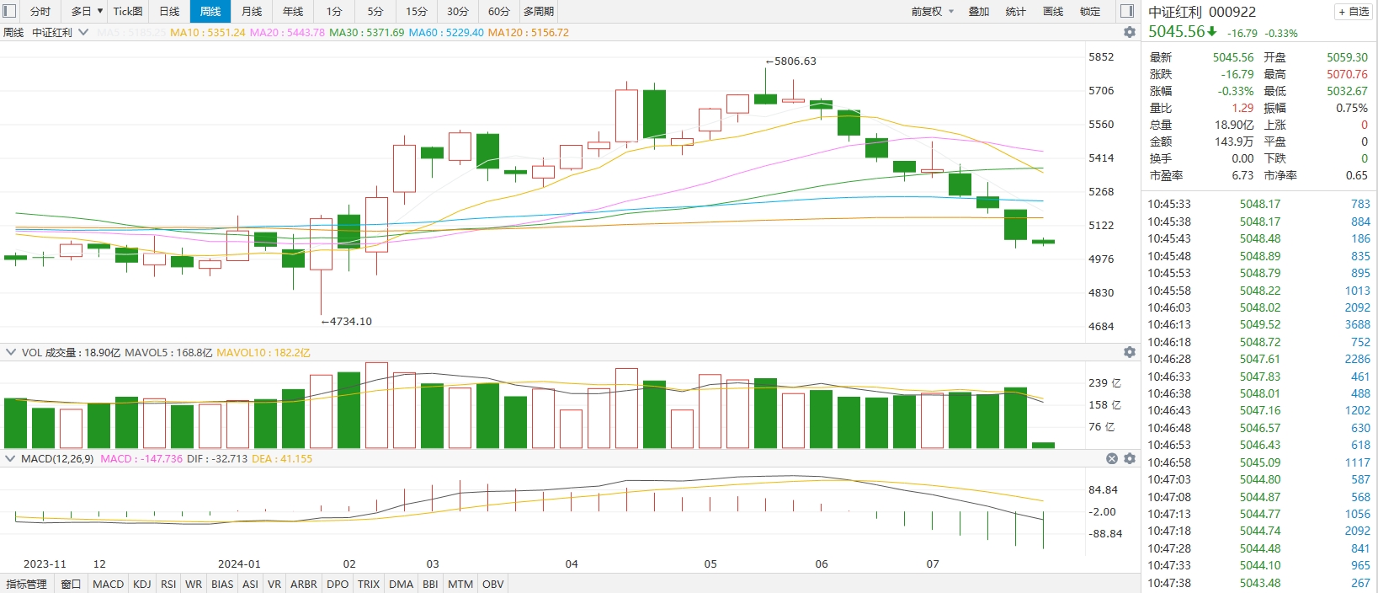This screenshot has width=1378, height=593.
Task: Open VOL indicator settings gear
Action: click(1130, 352)
